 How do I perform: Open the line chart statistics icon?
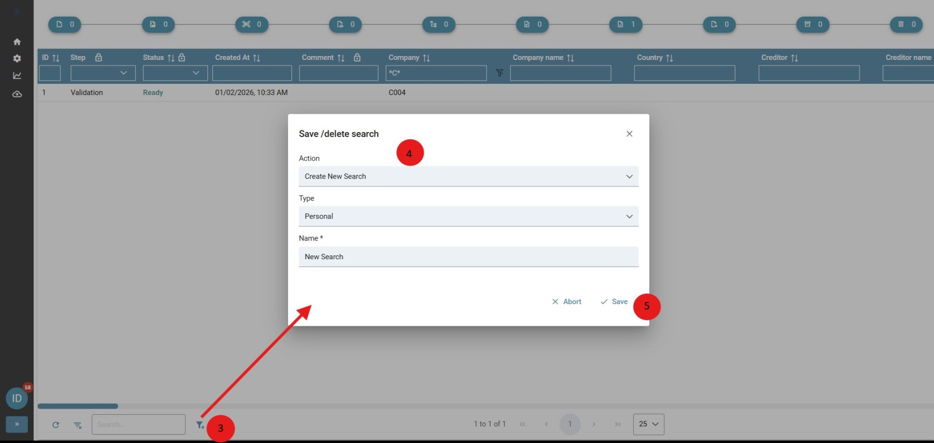click(17, 75)
